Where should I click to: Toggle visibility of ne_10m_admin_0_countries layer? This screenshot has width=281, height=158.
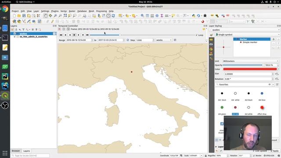point(14,37)
